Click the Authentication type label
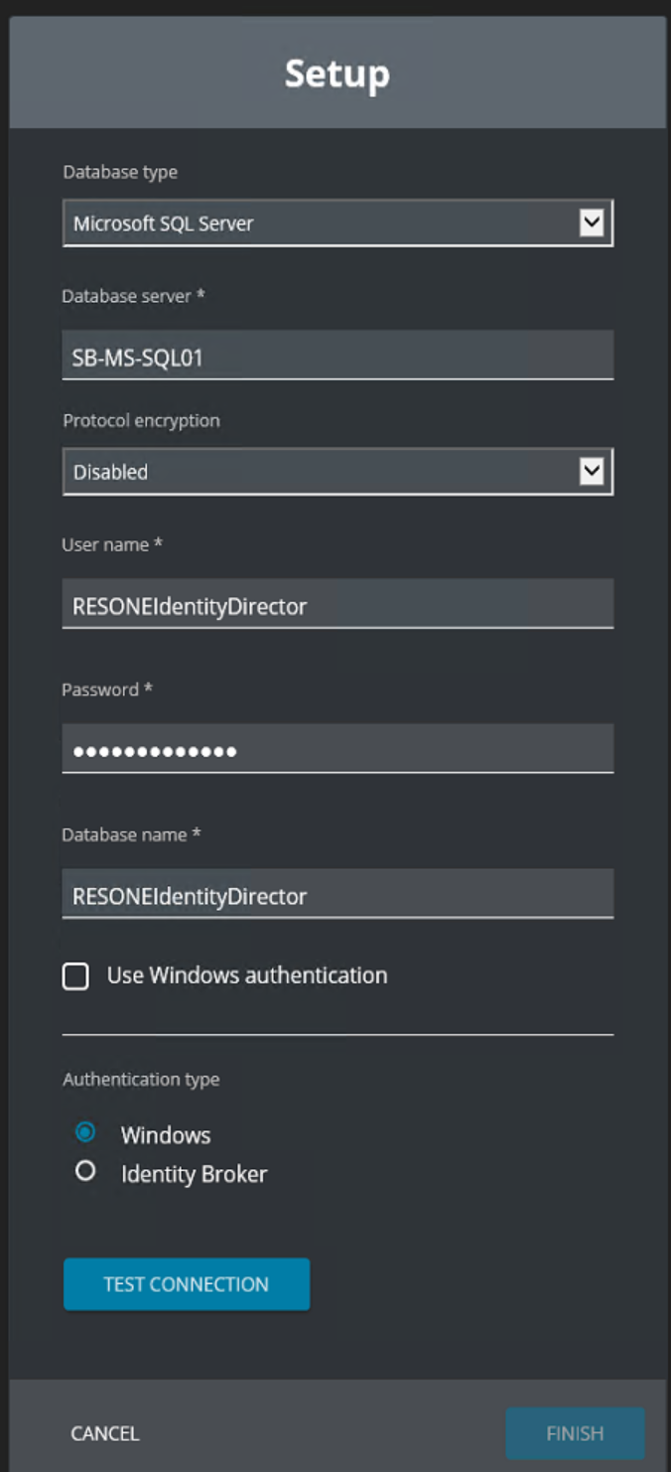Viewport: 671px width, 1472px height. pyautogui.click(x=141, y=1080)
